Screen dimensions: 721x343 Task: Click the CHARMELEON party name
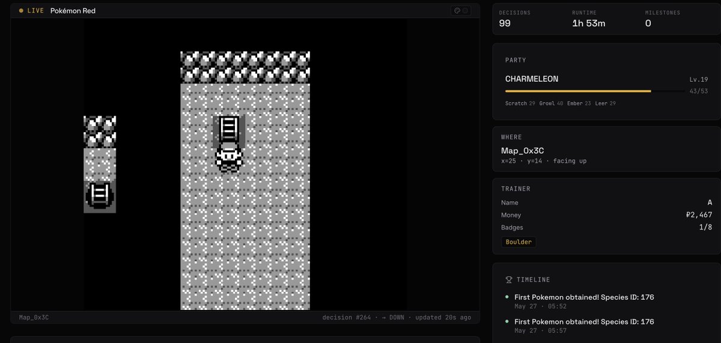532,79
